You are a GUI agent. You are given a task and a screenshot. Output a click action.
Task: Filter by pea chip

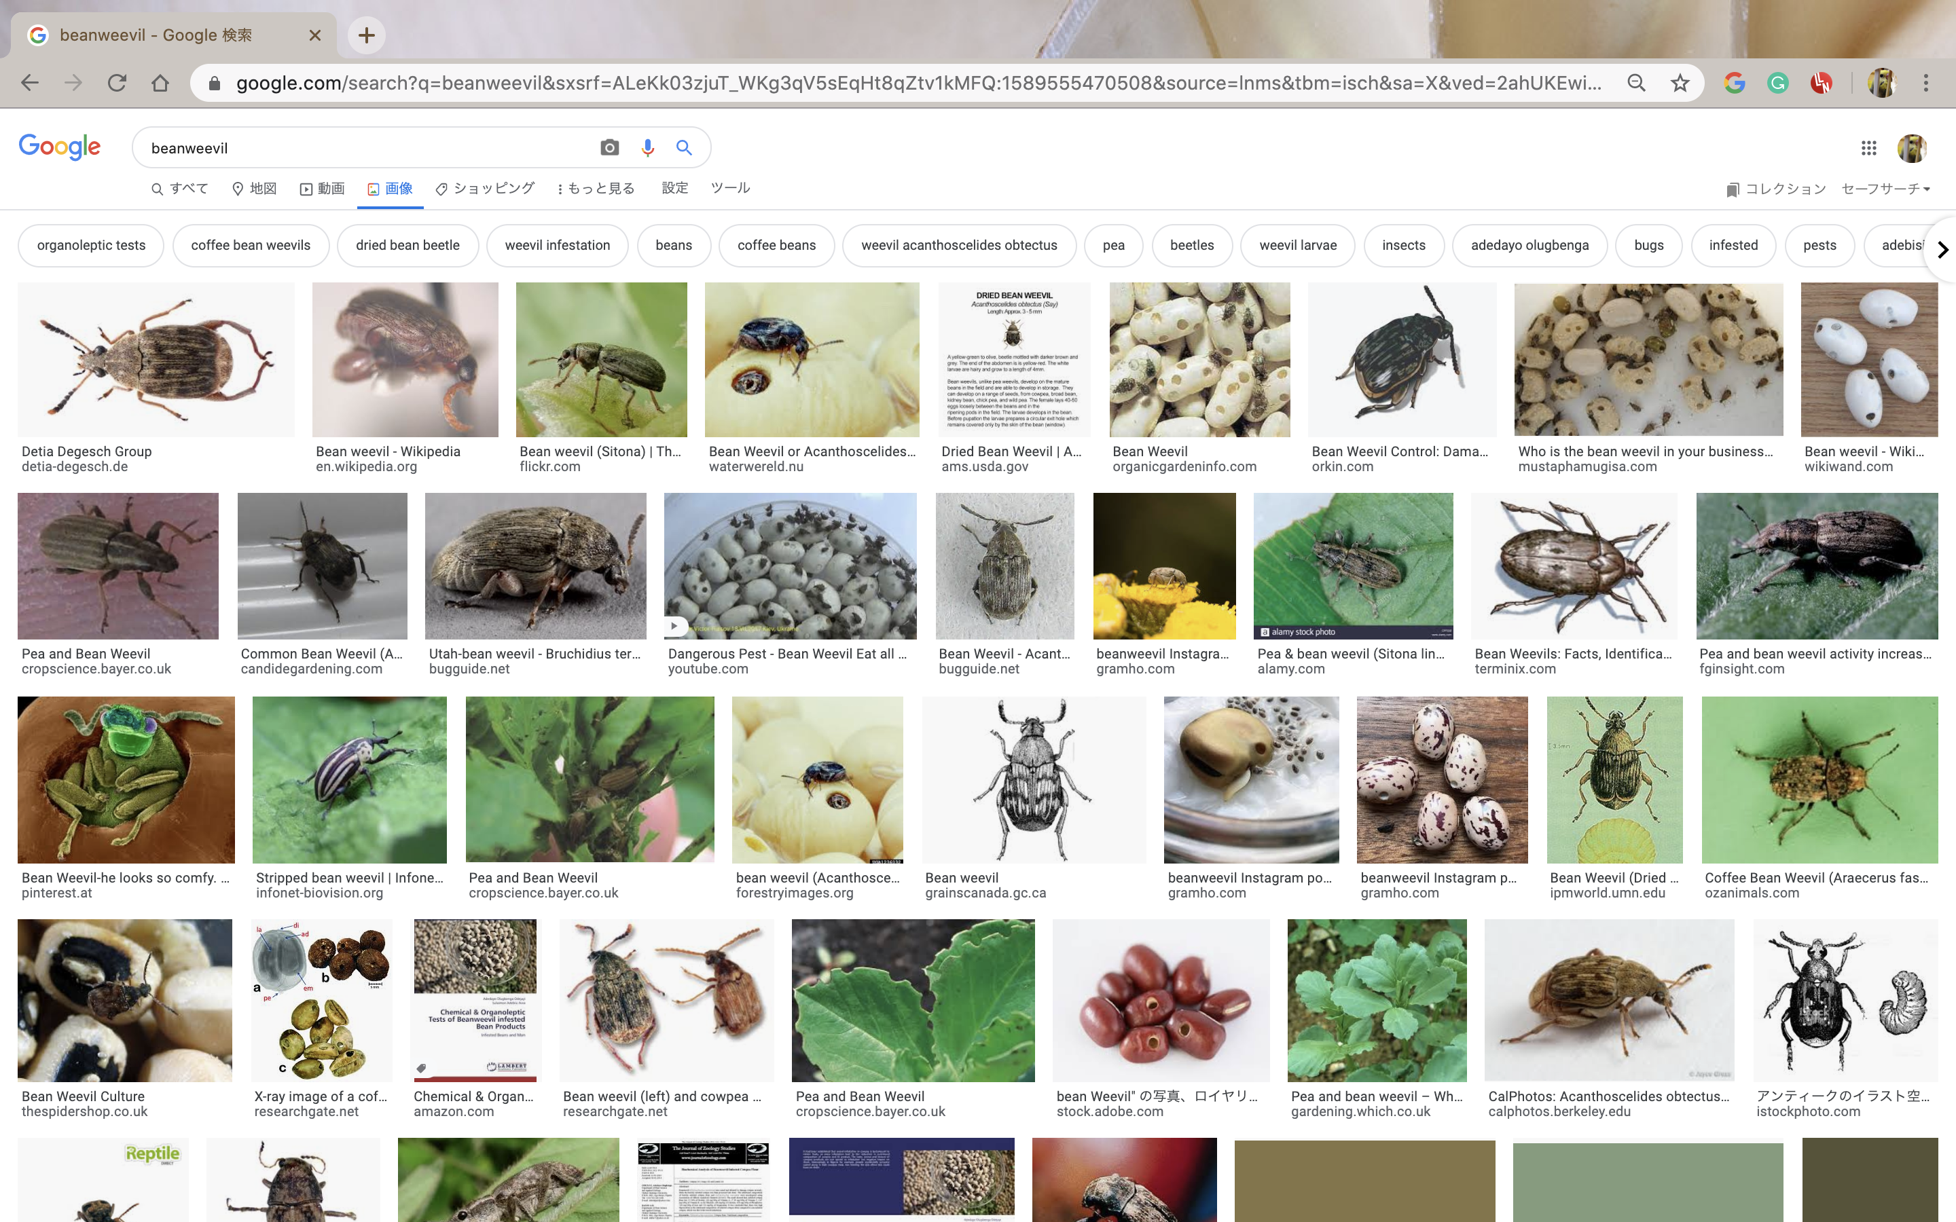pyautogui.click(x=1113, y=245)
